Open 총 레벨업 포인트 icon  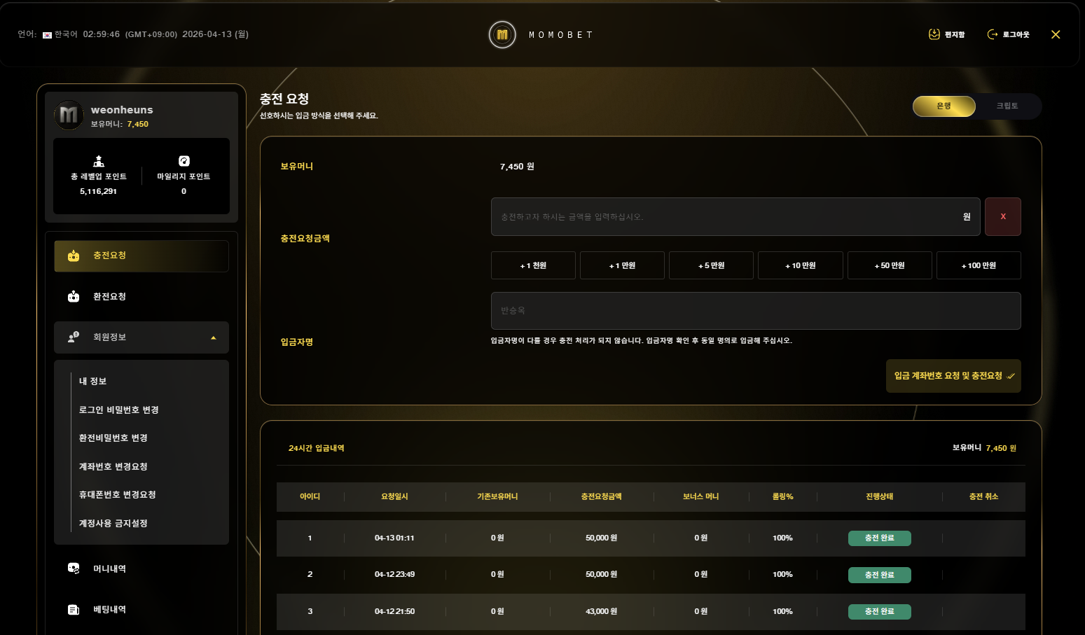(99, 161)
